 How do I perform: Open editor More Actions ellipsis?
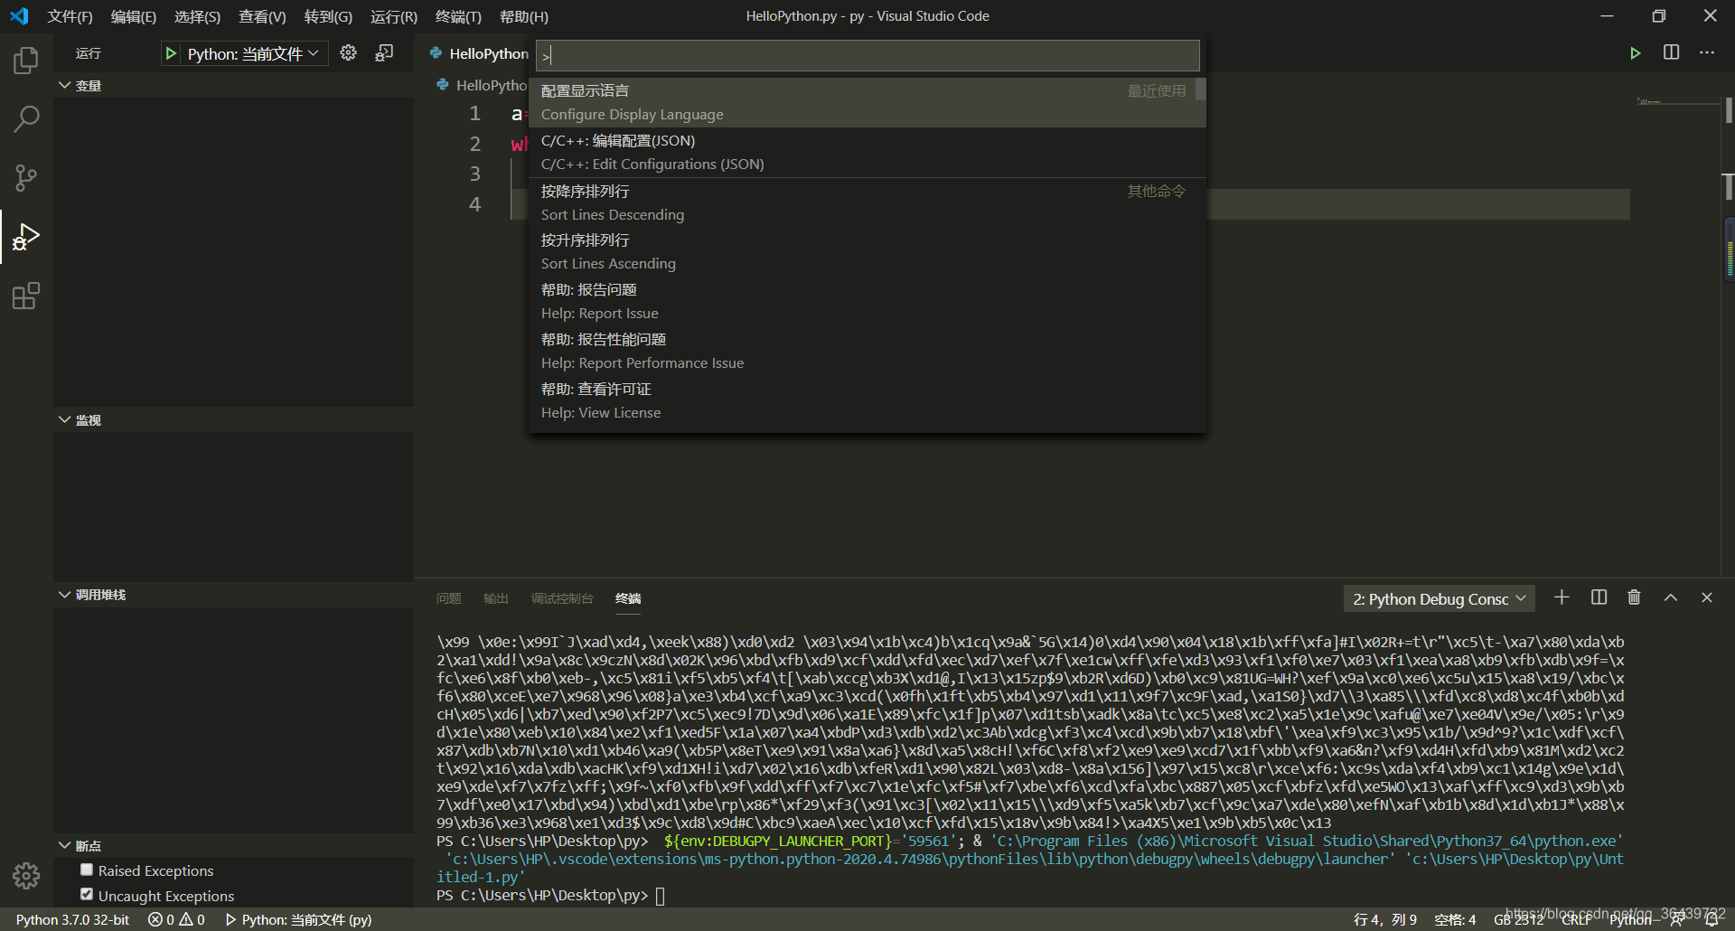coord(1706,53)
